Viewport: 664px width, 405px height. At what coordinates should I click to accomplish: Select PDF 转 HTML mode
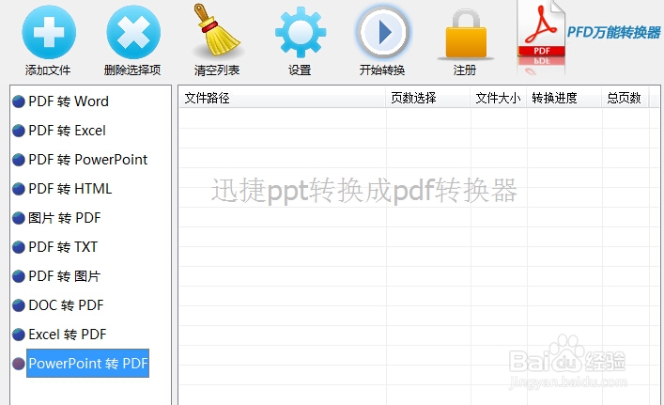(x=69, y=189)
